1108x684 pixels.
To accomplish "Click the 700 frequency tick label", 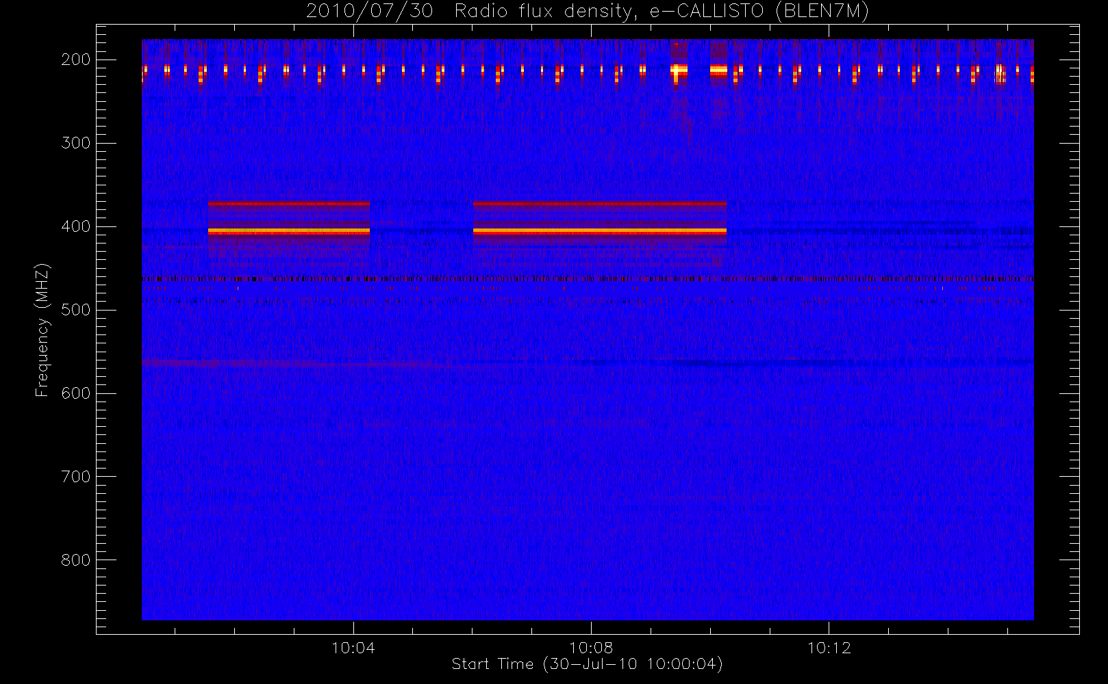I will point(76,477).
